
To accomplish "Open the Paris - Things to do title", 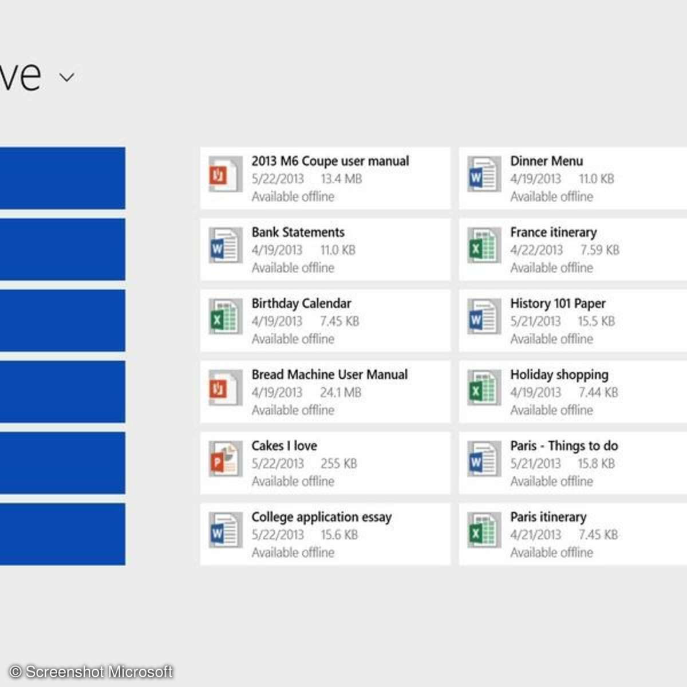I will coord(564,445).
